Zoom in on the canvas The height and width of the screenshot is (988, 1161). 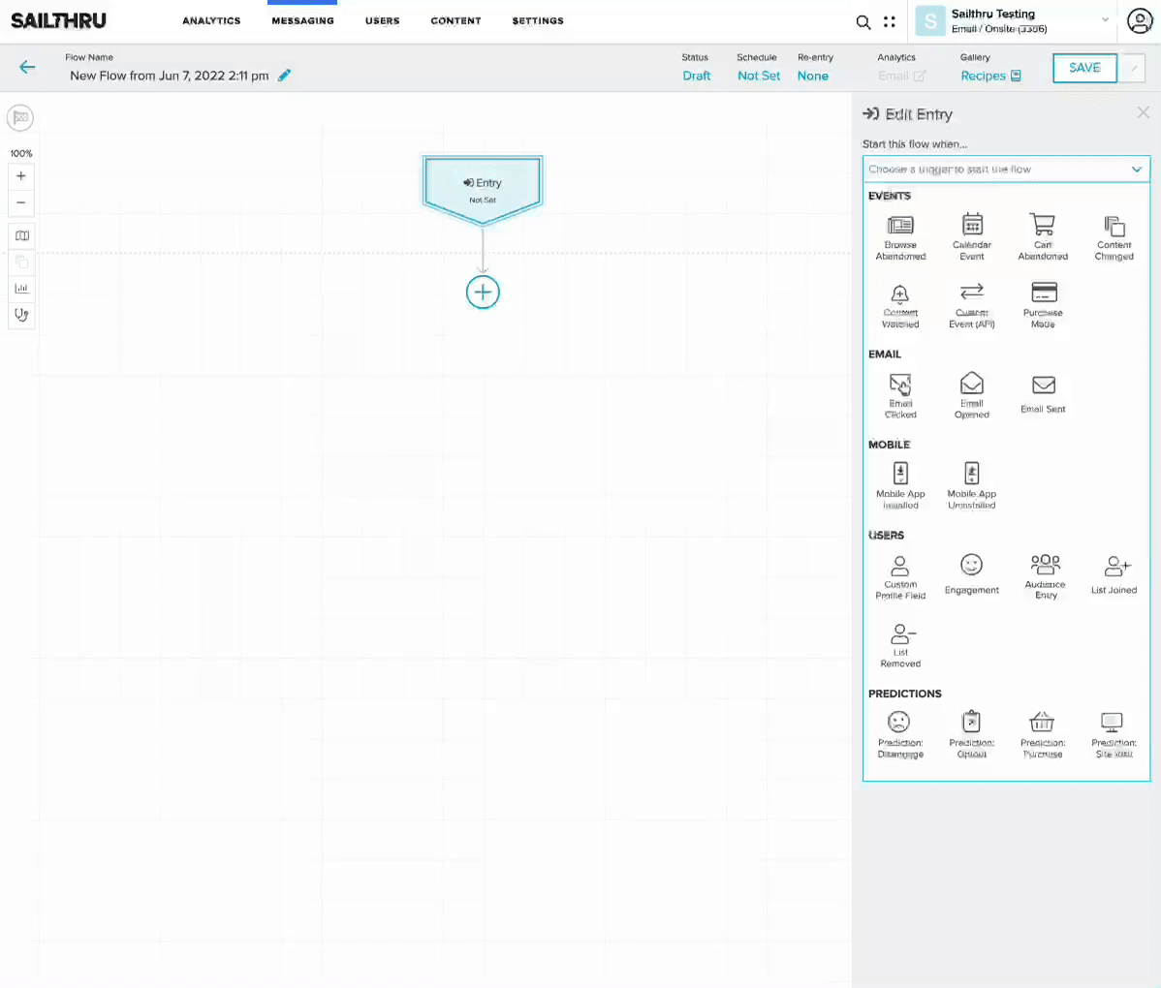pos(21,176)
